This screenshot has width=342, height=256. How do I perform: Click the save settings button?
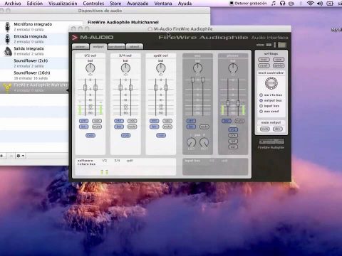coord(279,60)
